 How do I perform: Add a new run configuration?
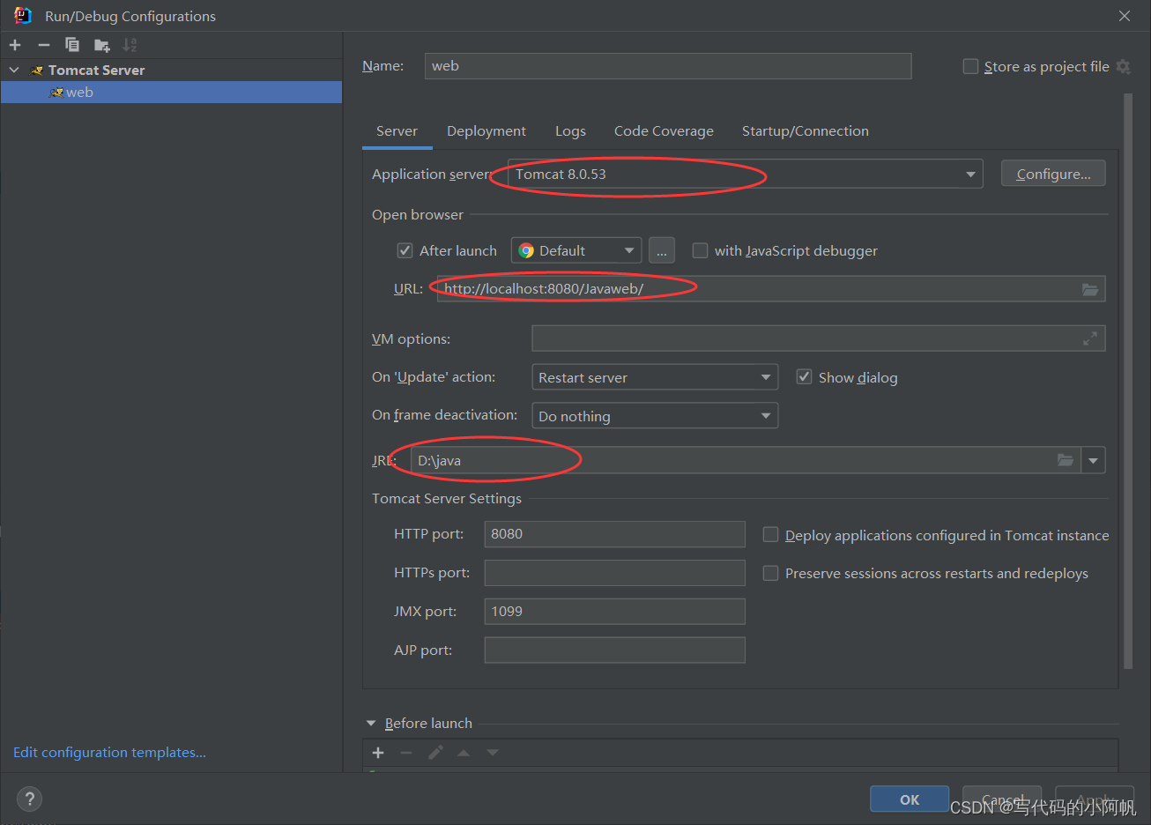[x=15, y=45]
